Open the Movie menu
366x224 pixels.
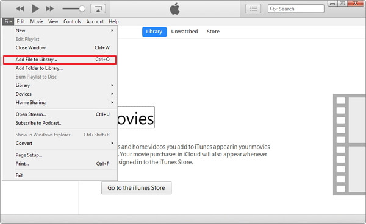point(37,21)
